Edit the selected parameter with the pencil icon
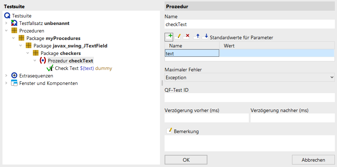Image resolution: width=337 pixels, height=167 pixels. point(178,37)
